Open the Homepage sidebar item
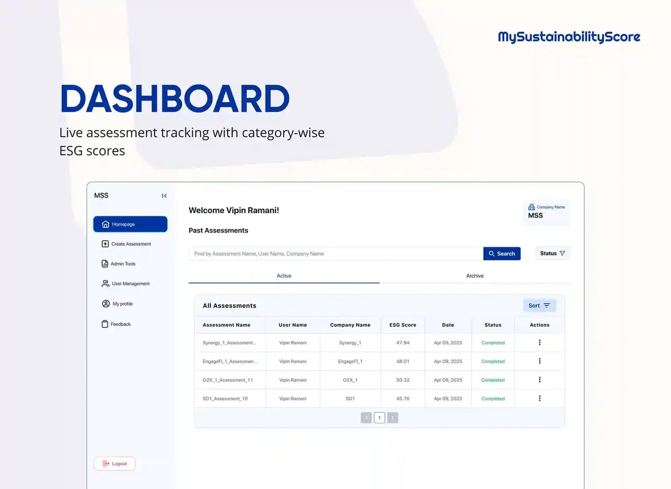671x489 pixels. click(x=130, y=224)
